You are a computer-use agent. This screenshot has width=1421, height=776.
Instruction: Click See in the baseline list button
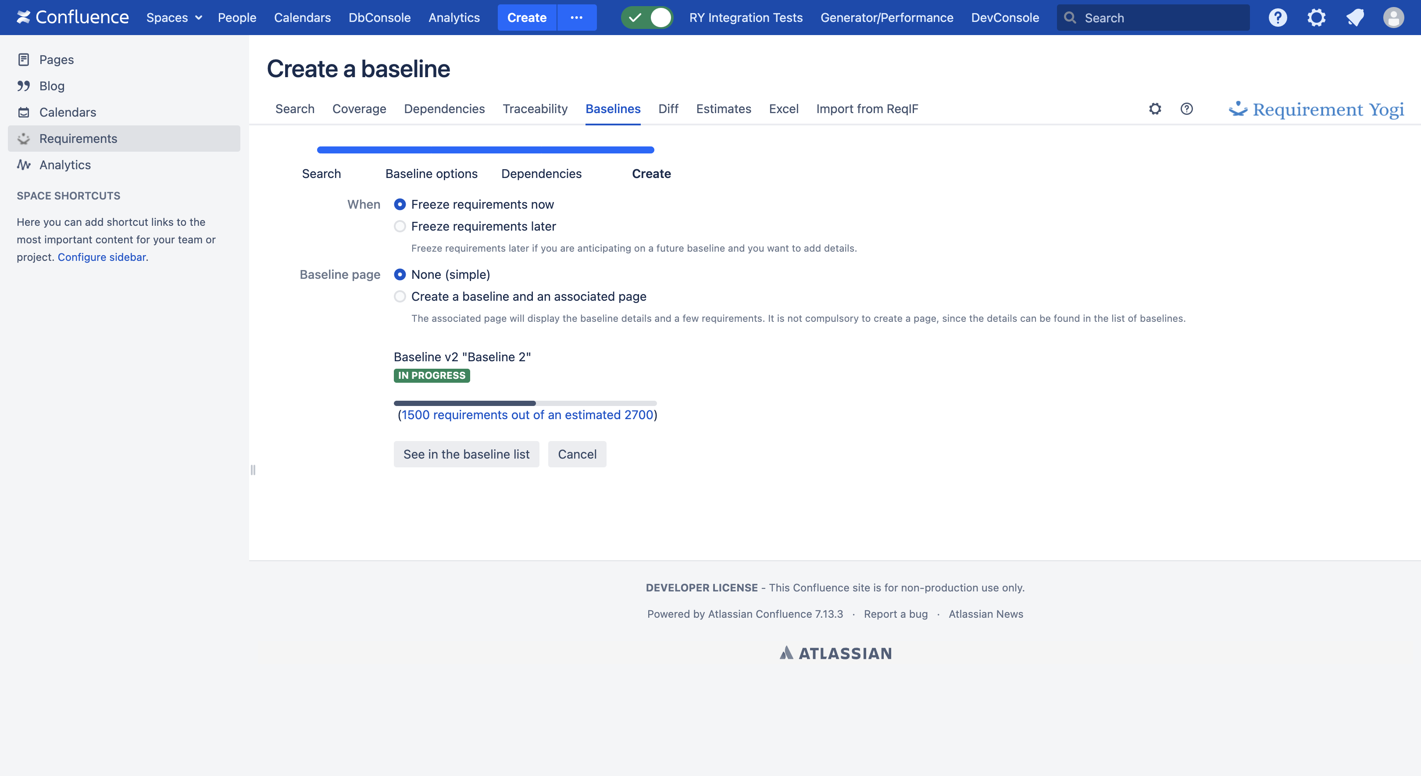pyautogui.click(x=466, y=455)
